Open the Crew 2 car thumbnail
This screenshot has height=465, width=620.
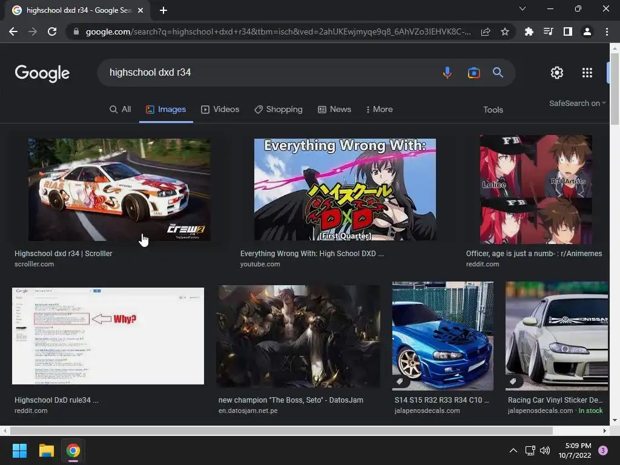119,190
